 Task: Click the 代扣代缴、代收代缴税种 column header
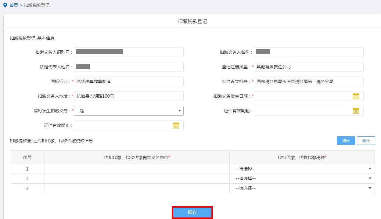302,157
